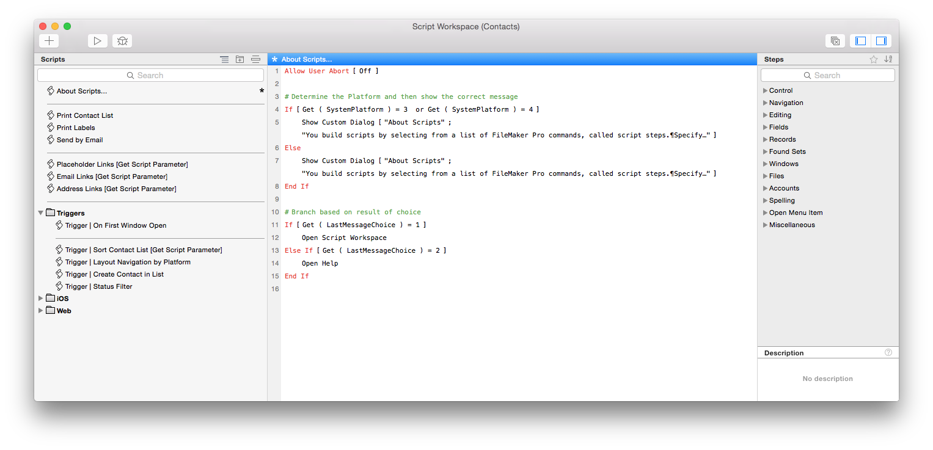Select the Print Contact List script
The height and width of the screenshot is (450, 933).
click(x=85, y=115)
